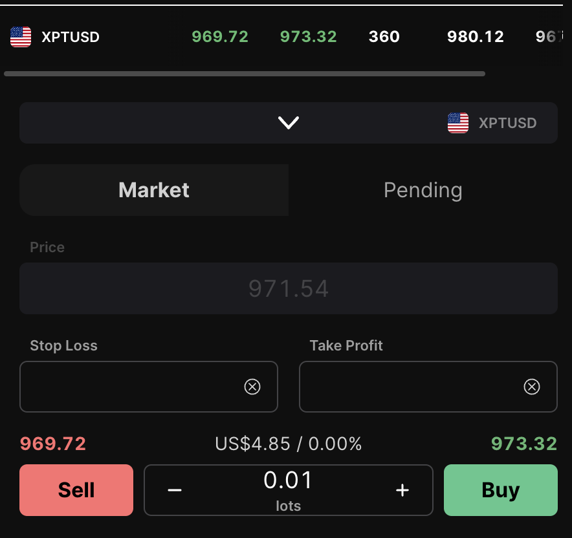This screenshot has width=572, height=538.
Task: Click the green 973.32 ask price in watchlist
Action: coord(308,37)
